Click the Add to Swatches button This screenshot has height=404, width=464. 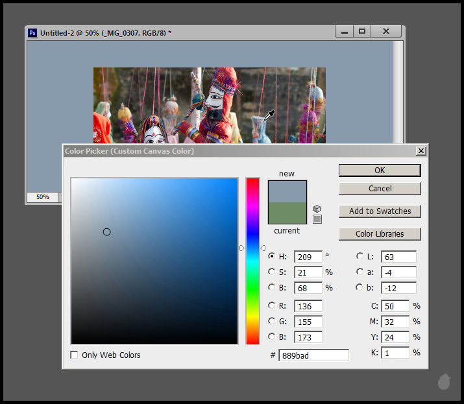tap(380, 211)
